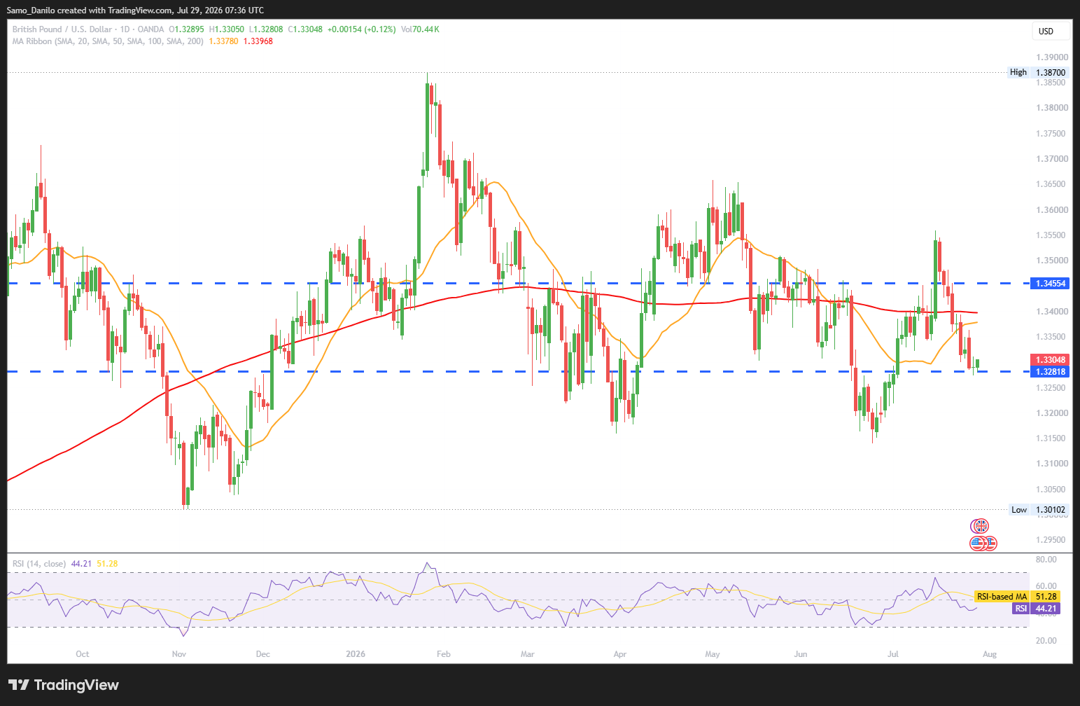Click the UK flag economic event icon

pos(981,526)
